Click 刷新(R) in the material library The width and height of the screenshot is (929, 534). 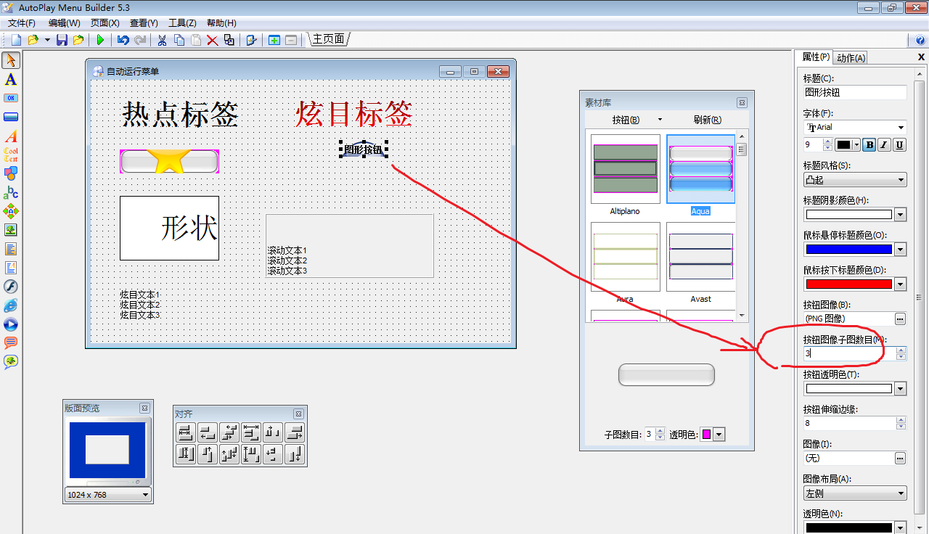click(x=708, y=120)
